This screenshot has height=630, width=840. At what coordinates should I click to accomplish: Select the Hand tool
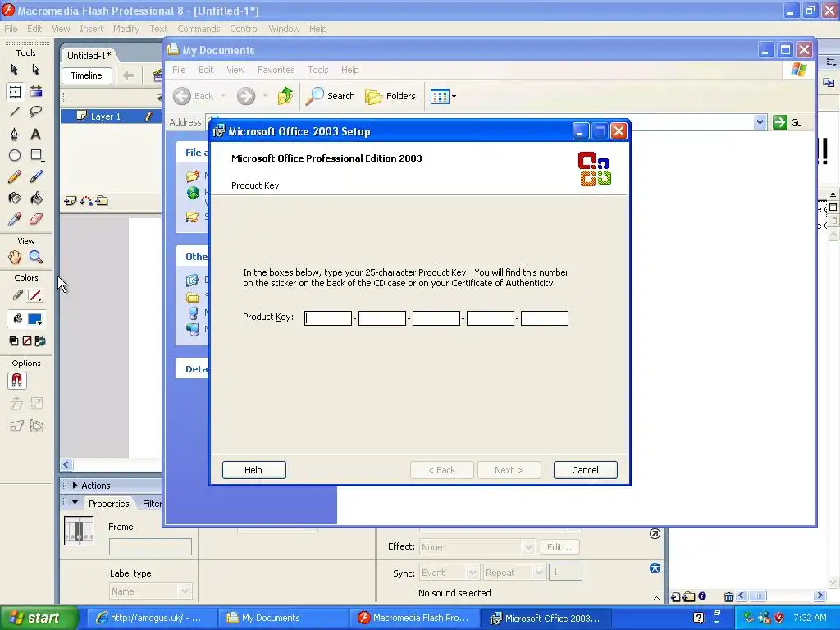point(15,257)
